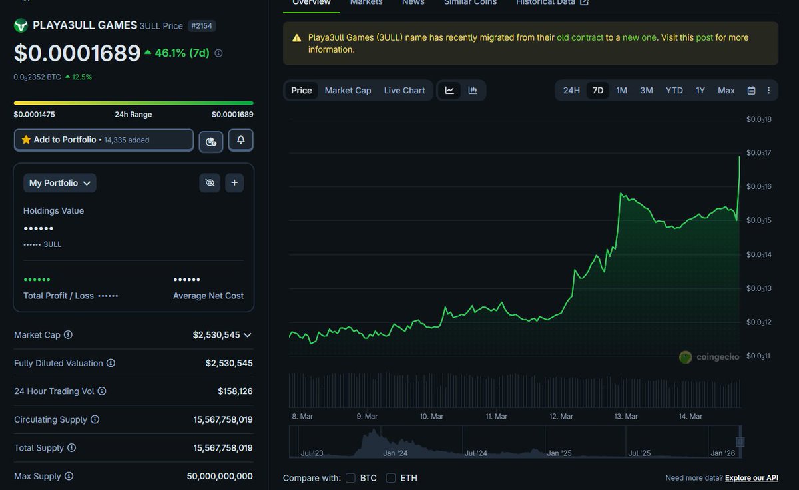Set chart range to YTD
This screenshot has height=490, width=799.
[x=674, y=91]
